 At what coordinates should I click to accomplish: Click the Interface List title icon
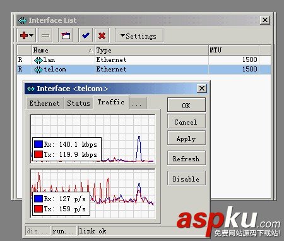coord(23,20)
